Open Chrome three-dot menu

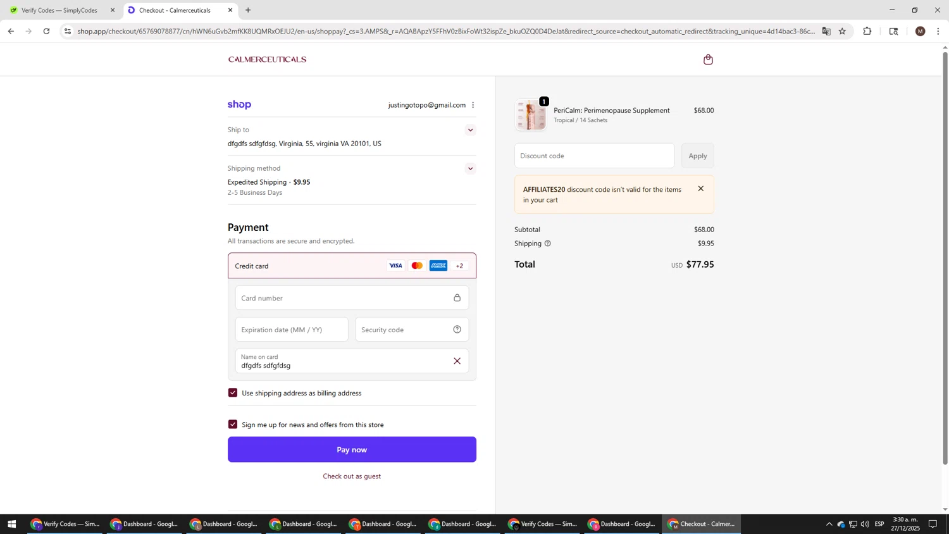(938, 31)
